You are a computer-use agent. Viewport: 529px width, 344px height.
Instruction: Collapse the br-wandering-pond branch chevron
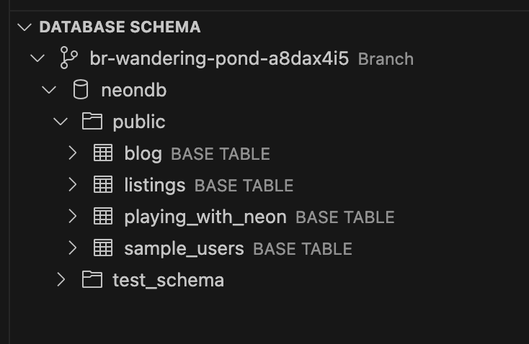[38, 58]
